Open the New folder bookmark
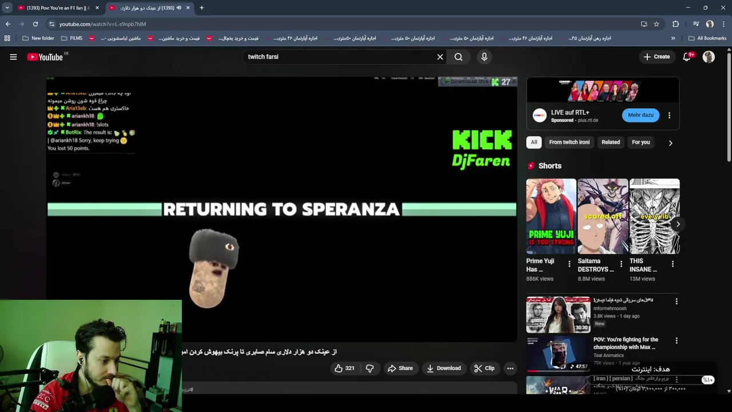The image size is (732, 412). coord(38,38)
